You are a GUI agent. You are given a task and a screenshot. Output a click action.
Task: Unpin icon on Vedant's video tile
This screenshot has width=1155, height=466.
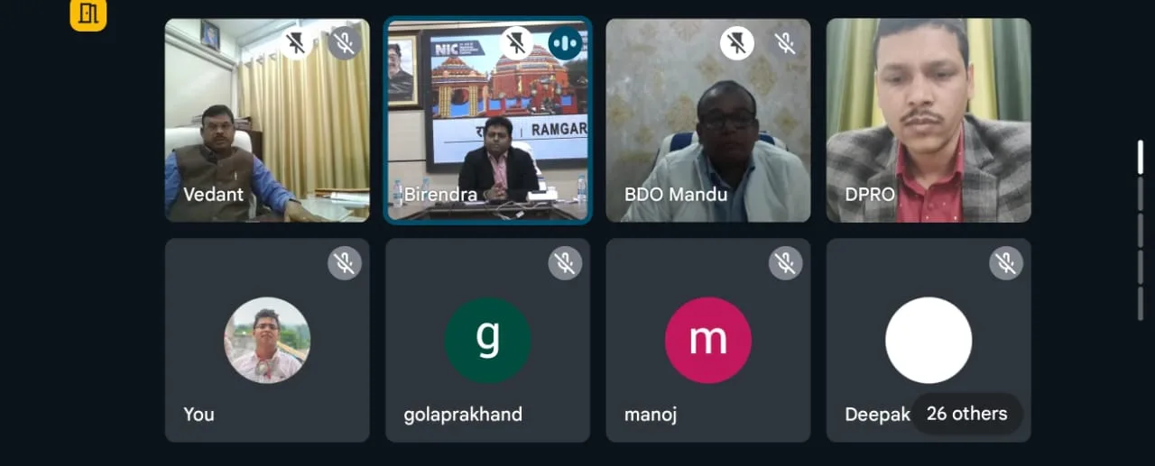pos(295,42)
